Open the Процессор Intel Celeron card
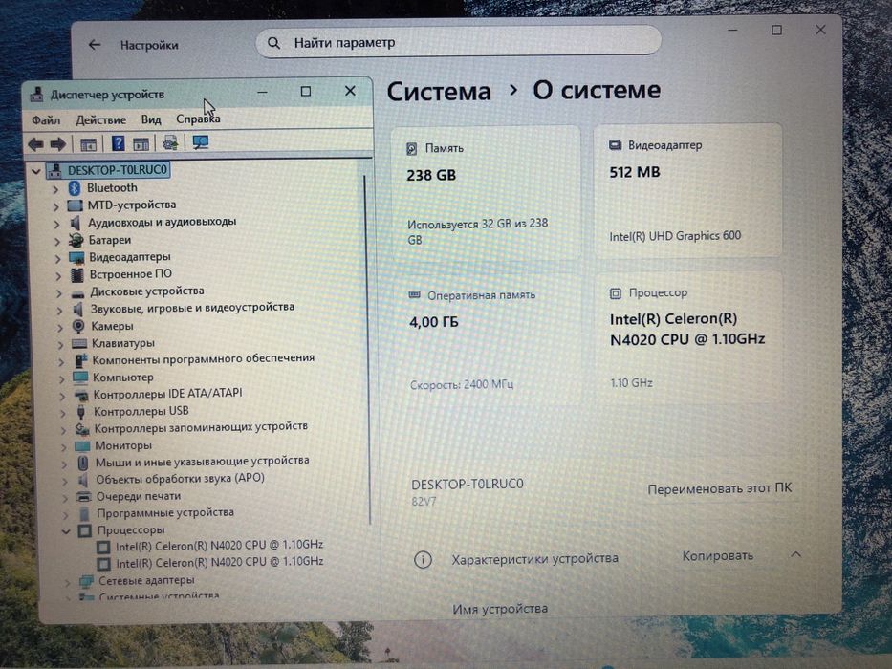The height and width of the screenshot is (669, 892). [x=689, y=338]
